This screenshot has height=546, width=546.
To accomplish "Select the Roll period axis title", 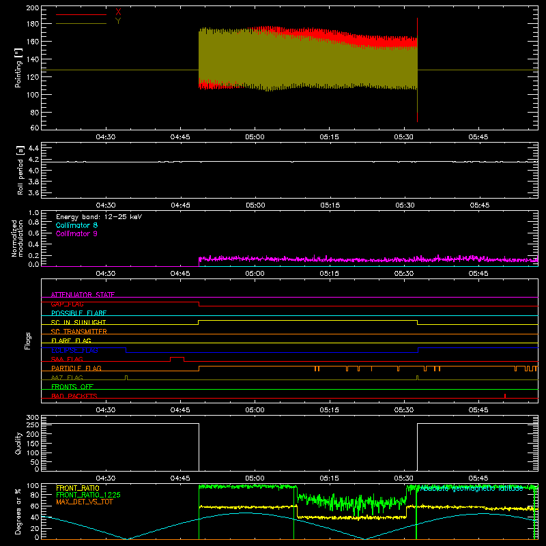I will (20, 170).
